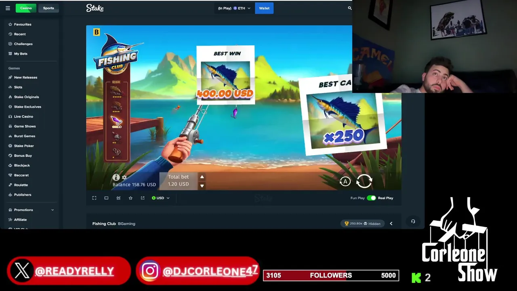Open game in popout window icon
517x291 pixels.
point(143,198)
